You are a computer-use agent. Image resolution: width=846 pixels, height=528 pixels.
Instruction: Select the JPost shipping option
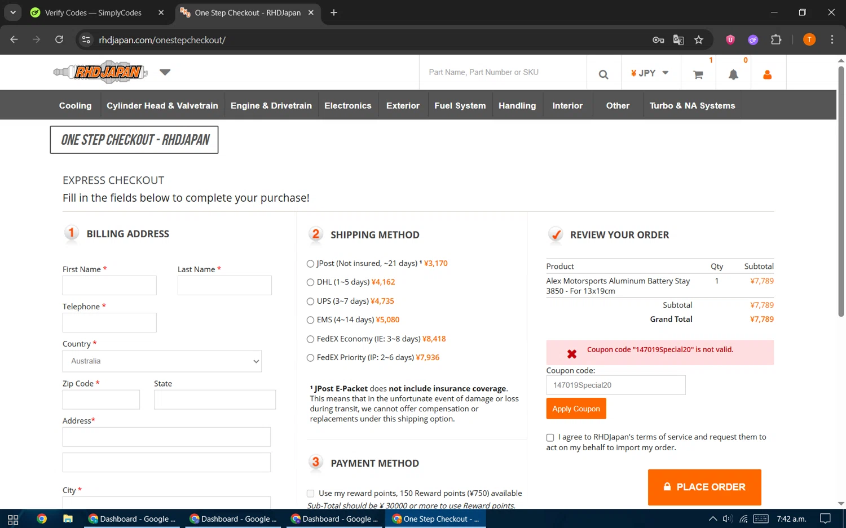click(x=310, y=264)
